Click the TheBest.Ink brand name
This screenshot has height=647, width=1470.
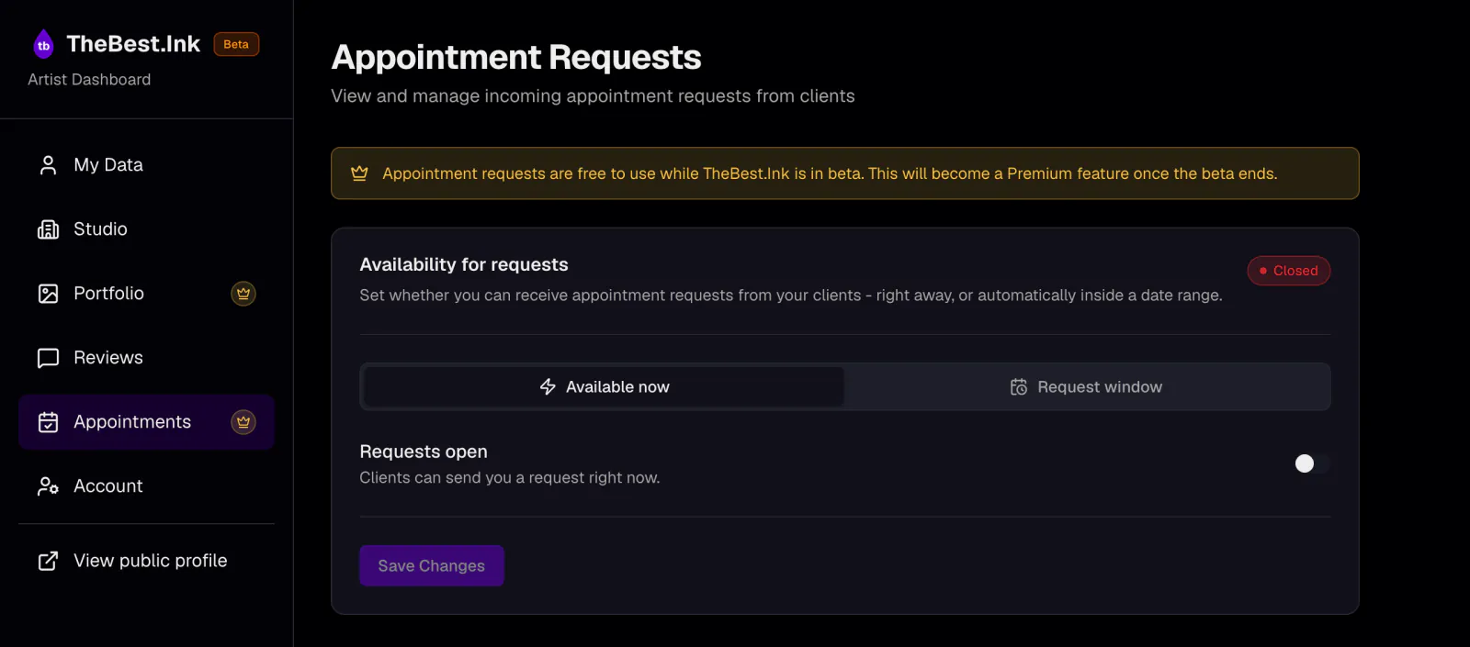click(x=133, y=44)
